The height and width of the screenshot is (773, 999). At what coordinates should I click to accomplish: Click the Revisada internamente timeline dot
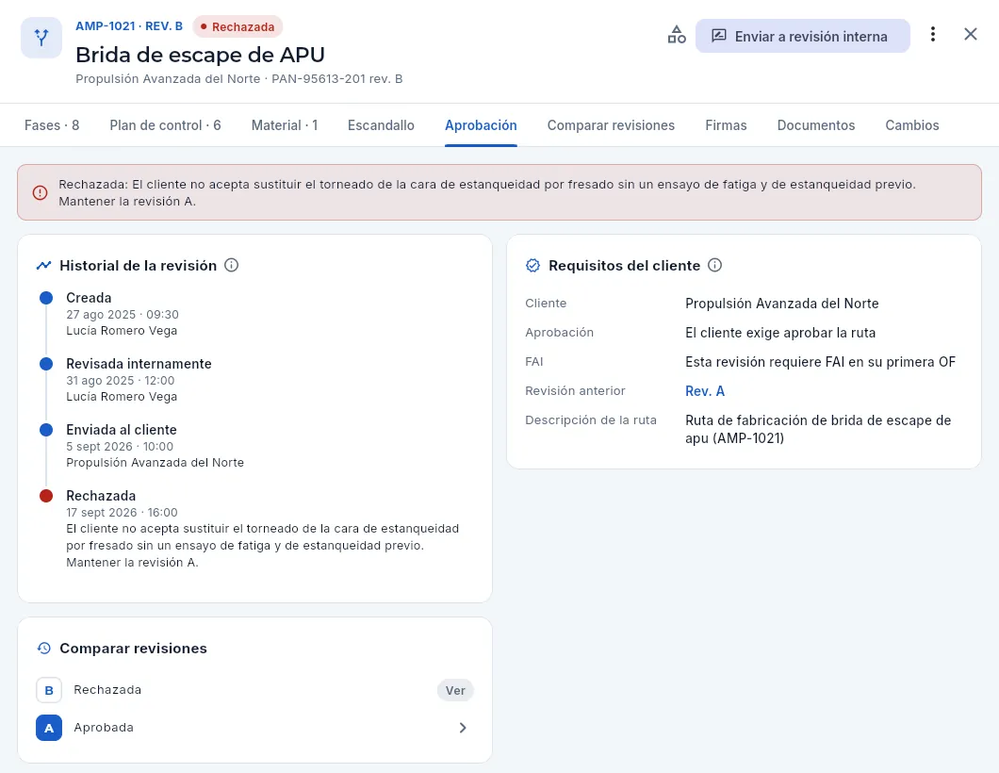[x=46, y=364]
